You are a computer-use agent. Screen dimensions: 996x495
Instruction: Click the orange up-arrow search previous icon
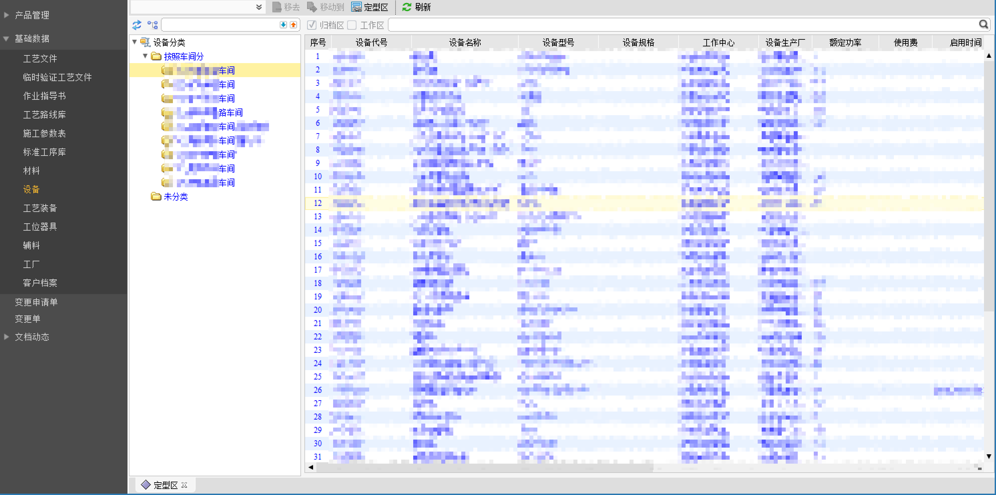tap(293, 25)
